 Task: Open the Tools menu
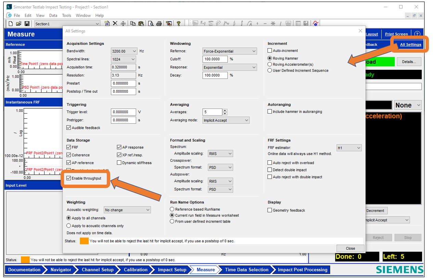click(x=66, y=15)
